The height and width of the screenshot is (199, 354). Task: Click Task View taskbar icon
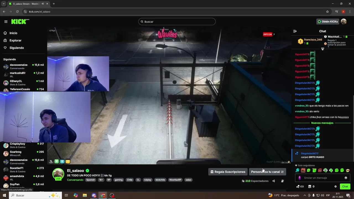(66, 195)
